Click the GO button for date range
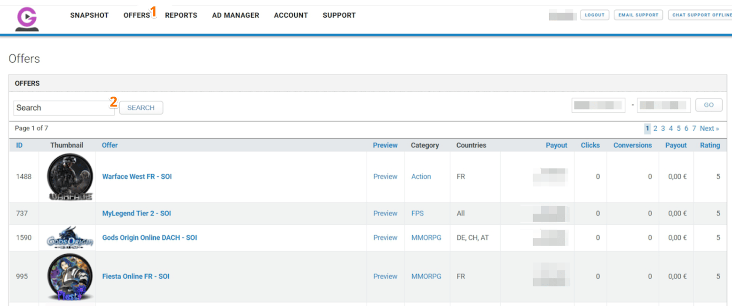Screen dimensions: 732x306 pyautogui.click(x=708, y=105)
